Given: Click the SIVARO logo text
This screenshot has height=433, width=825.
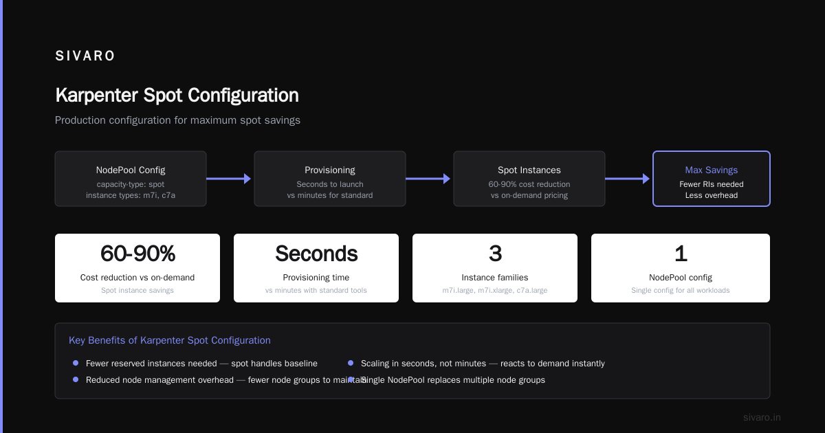Looking at the screenshot, I should tap(85, 56).
